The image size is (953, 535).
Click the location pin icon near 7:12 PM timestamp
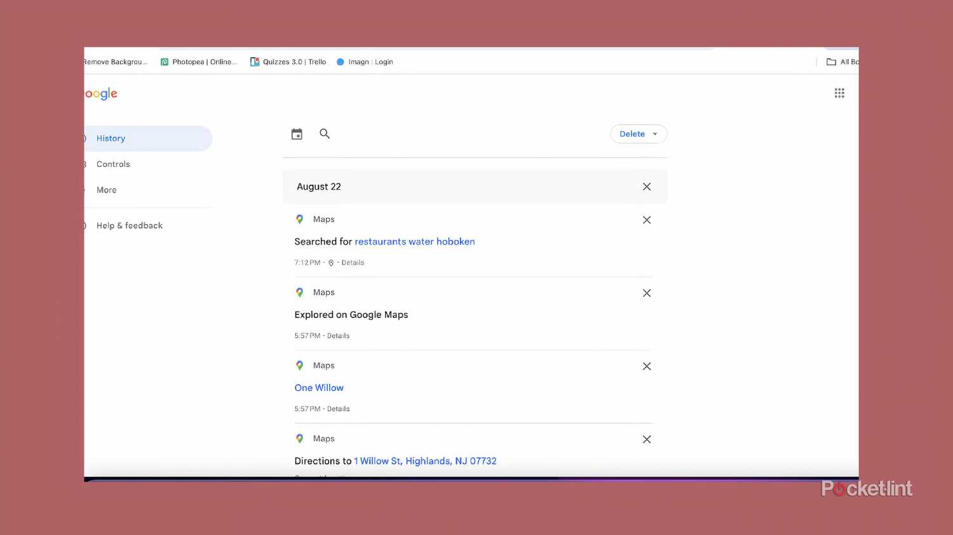click(331, 262)
